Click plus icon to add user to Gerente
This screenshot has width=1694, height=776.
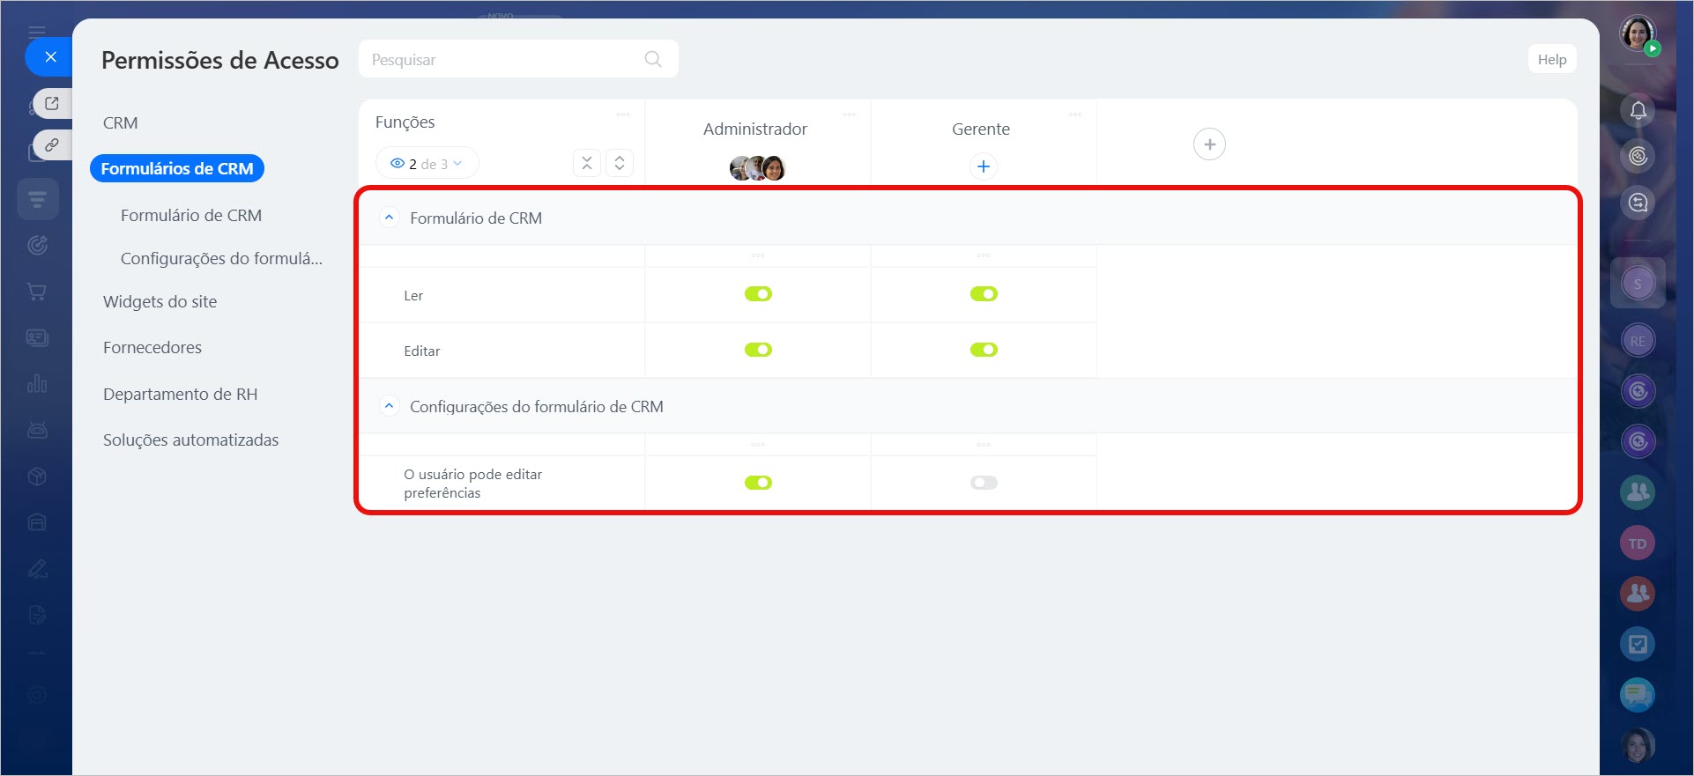tap(983, 166)
